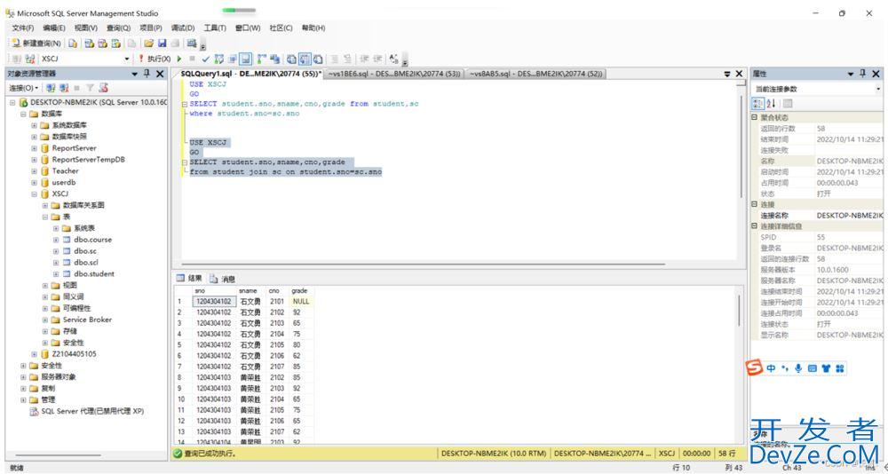Collapse the DESKTOP-NBME2IK server node

pyautogui.click(x=12, y=102)
